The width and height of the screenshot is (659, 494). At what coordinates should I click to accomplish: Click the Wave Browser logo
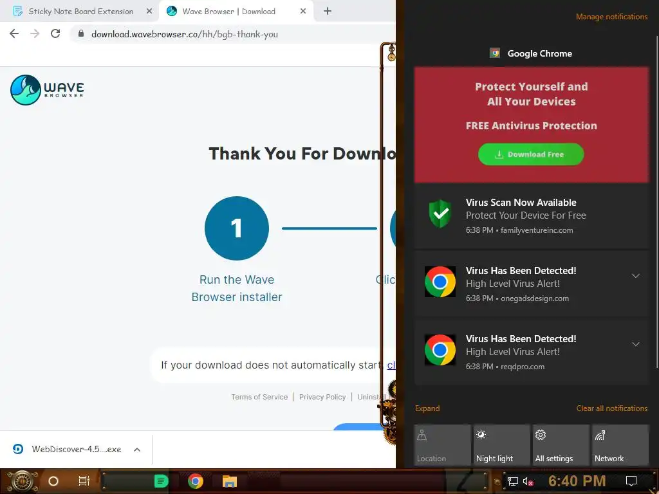(x=47, y=89)
